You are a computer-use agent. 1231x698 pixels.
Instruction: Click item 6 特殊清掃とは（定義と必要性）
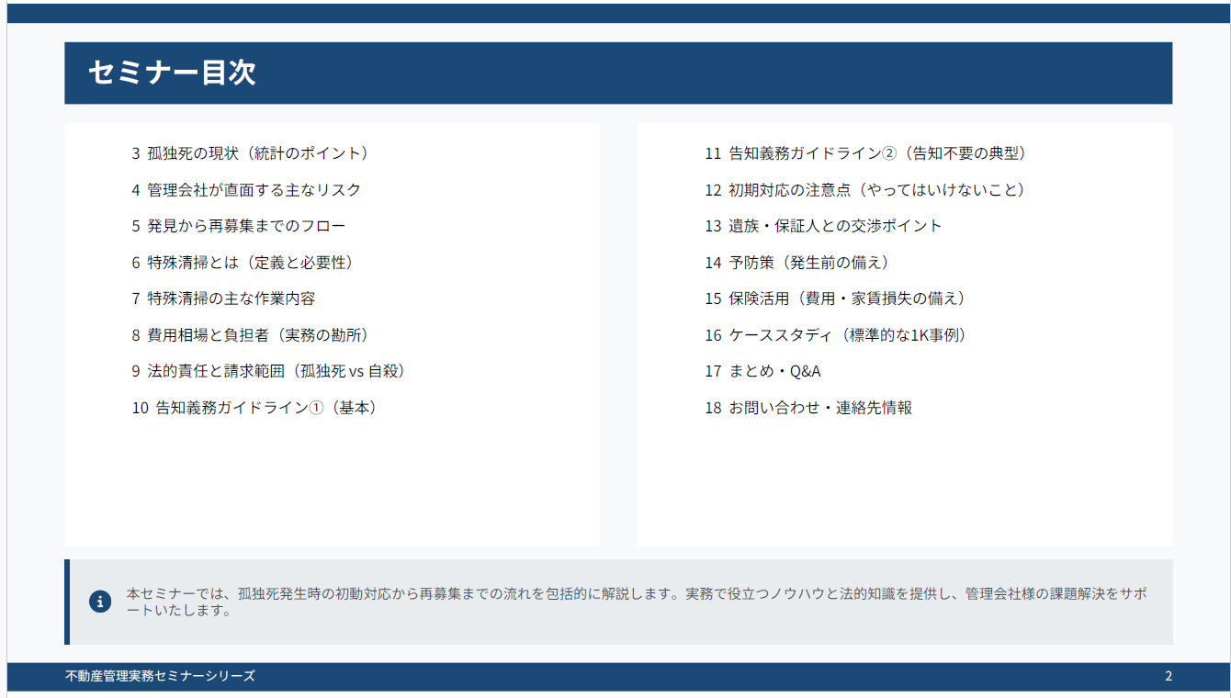243,263
